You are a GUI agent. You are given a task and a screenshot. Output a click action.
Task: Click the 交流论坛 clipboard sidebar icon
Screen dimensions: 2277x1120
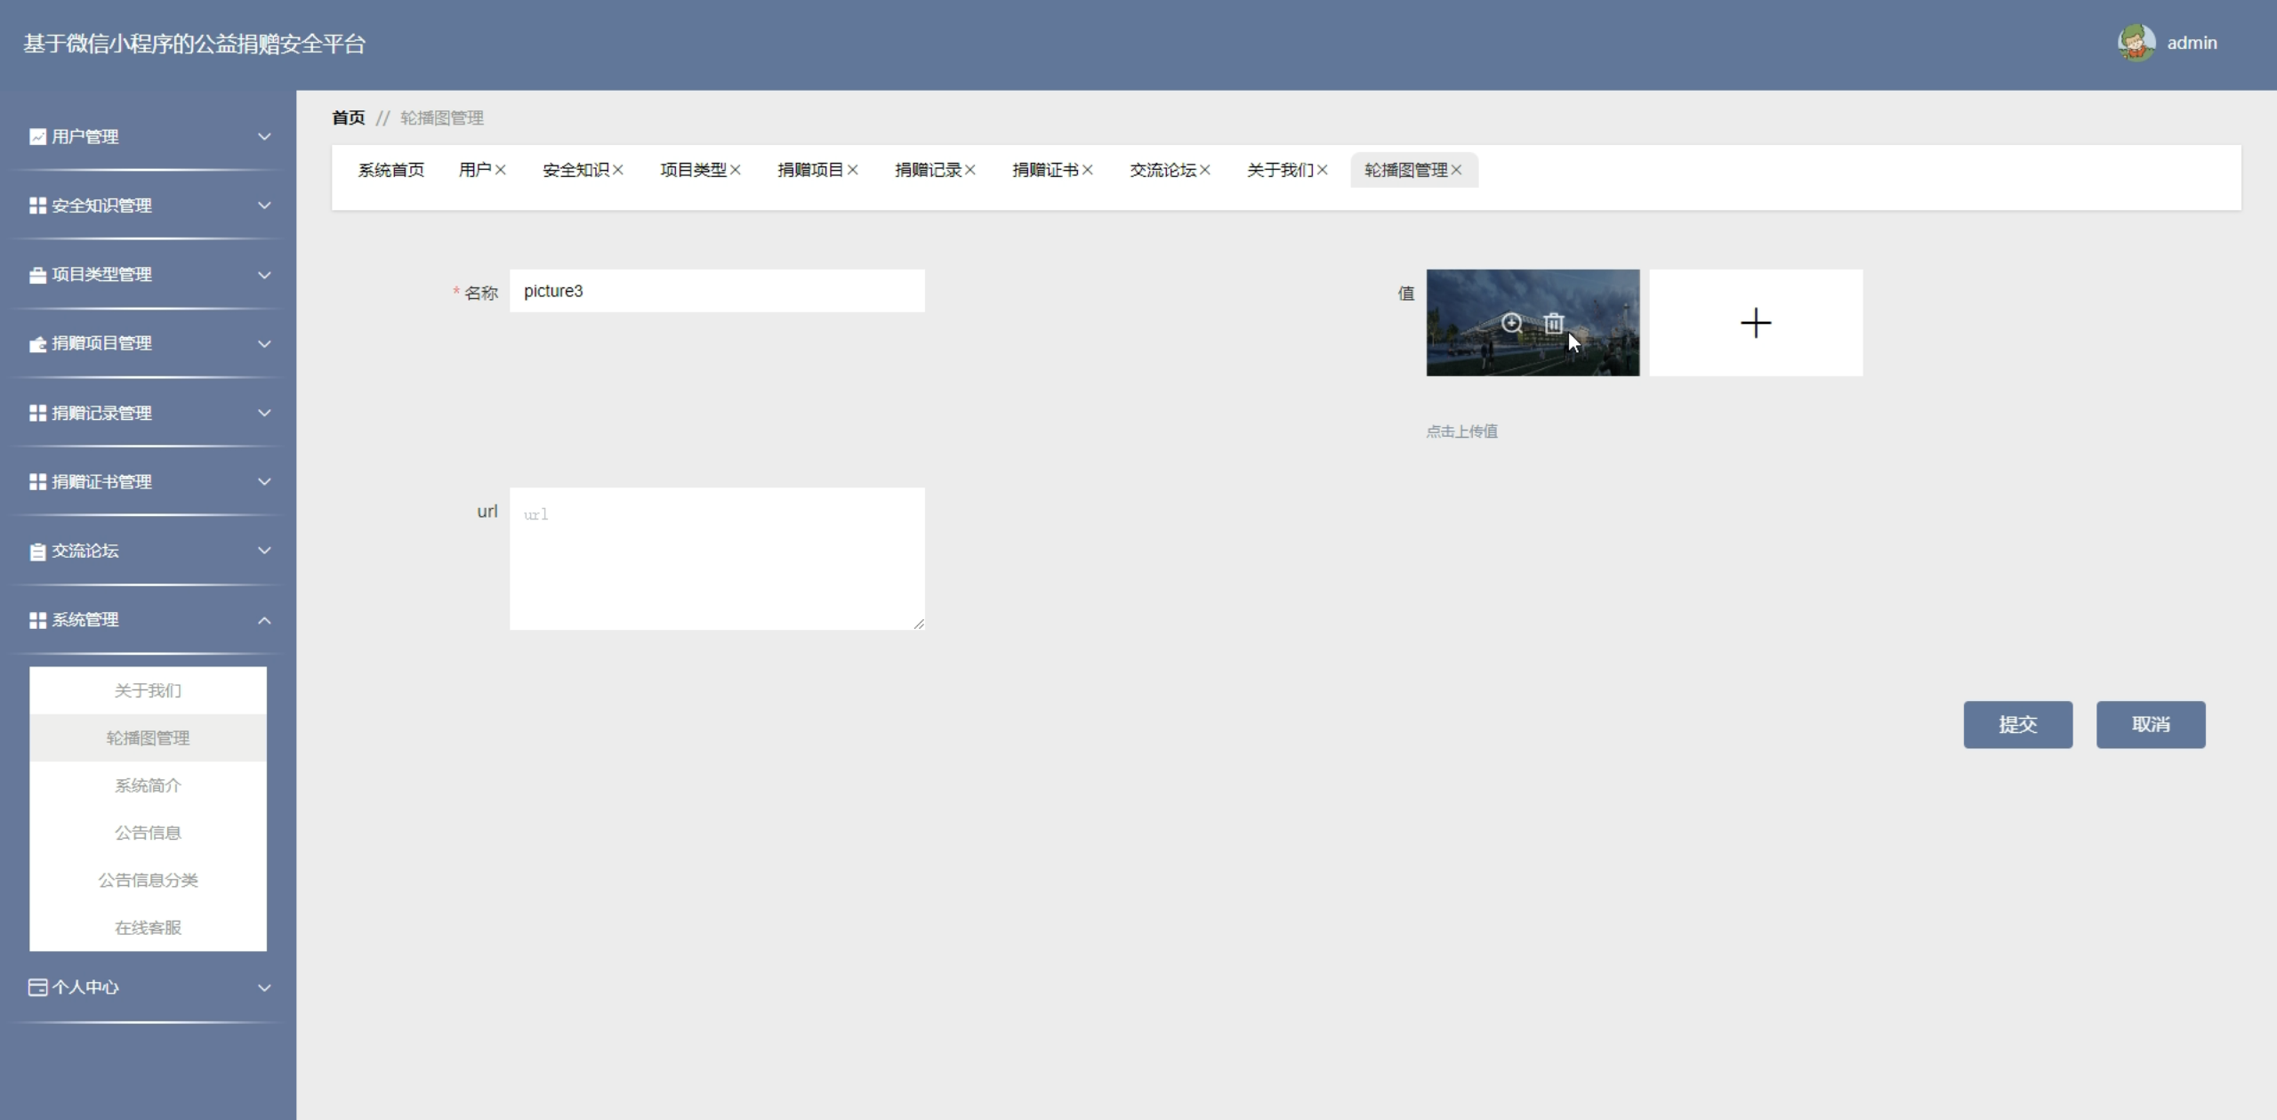(x=37, y=552)
